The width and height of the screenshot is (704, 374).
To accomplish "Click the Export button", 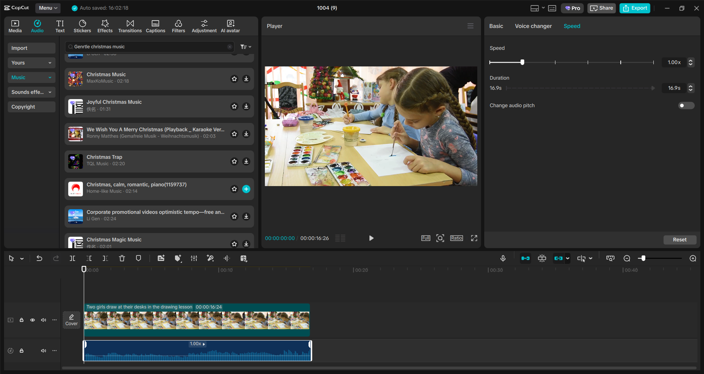I will point(634,8).
